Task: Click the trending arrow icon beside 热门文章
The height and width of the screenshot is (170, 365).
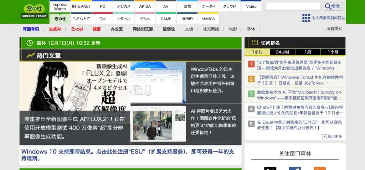Action: coord(31,55)
